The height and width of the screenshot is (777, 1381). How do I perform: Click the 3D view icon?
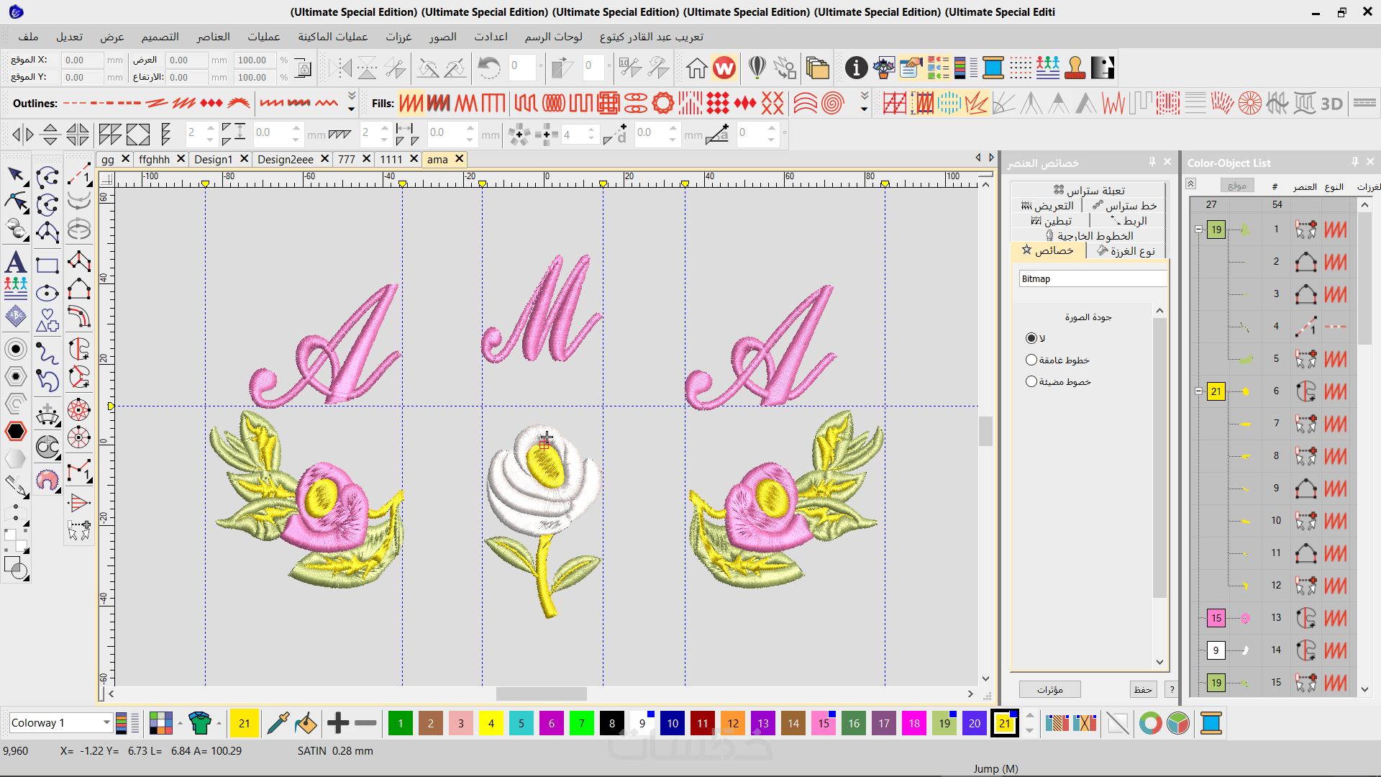point(1331,104)
